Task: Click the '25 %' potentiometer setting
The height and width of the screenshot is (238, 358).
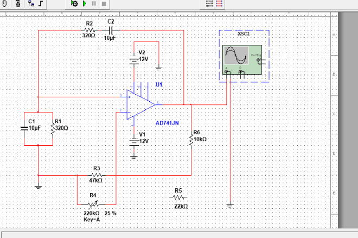Action: click(111, 213)
